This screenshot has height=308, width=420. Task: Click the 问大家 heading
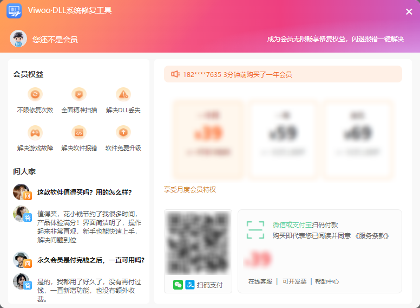tap(24, 171)
